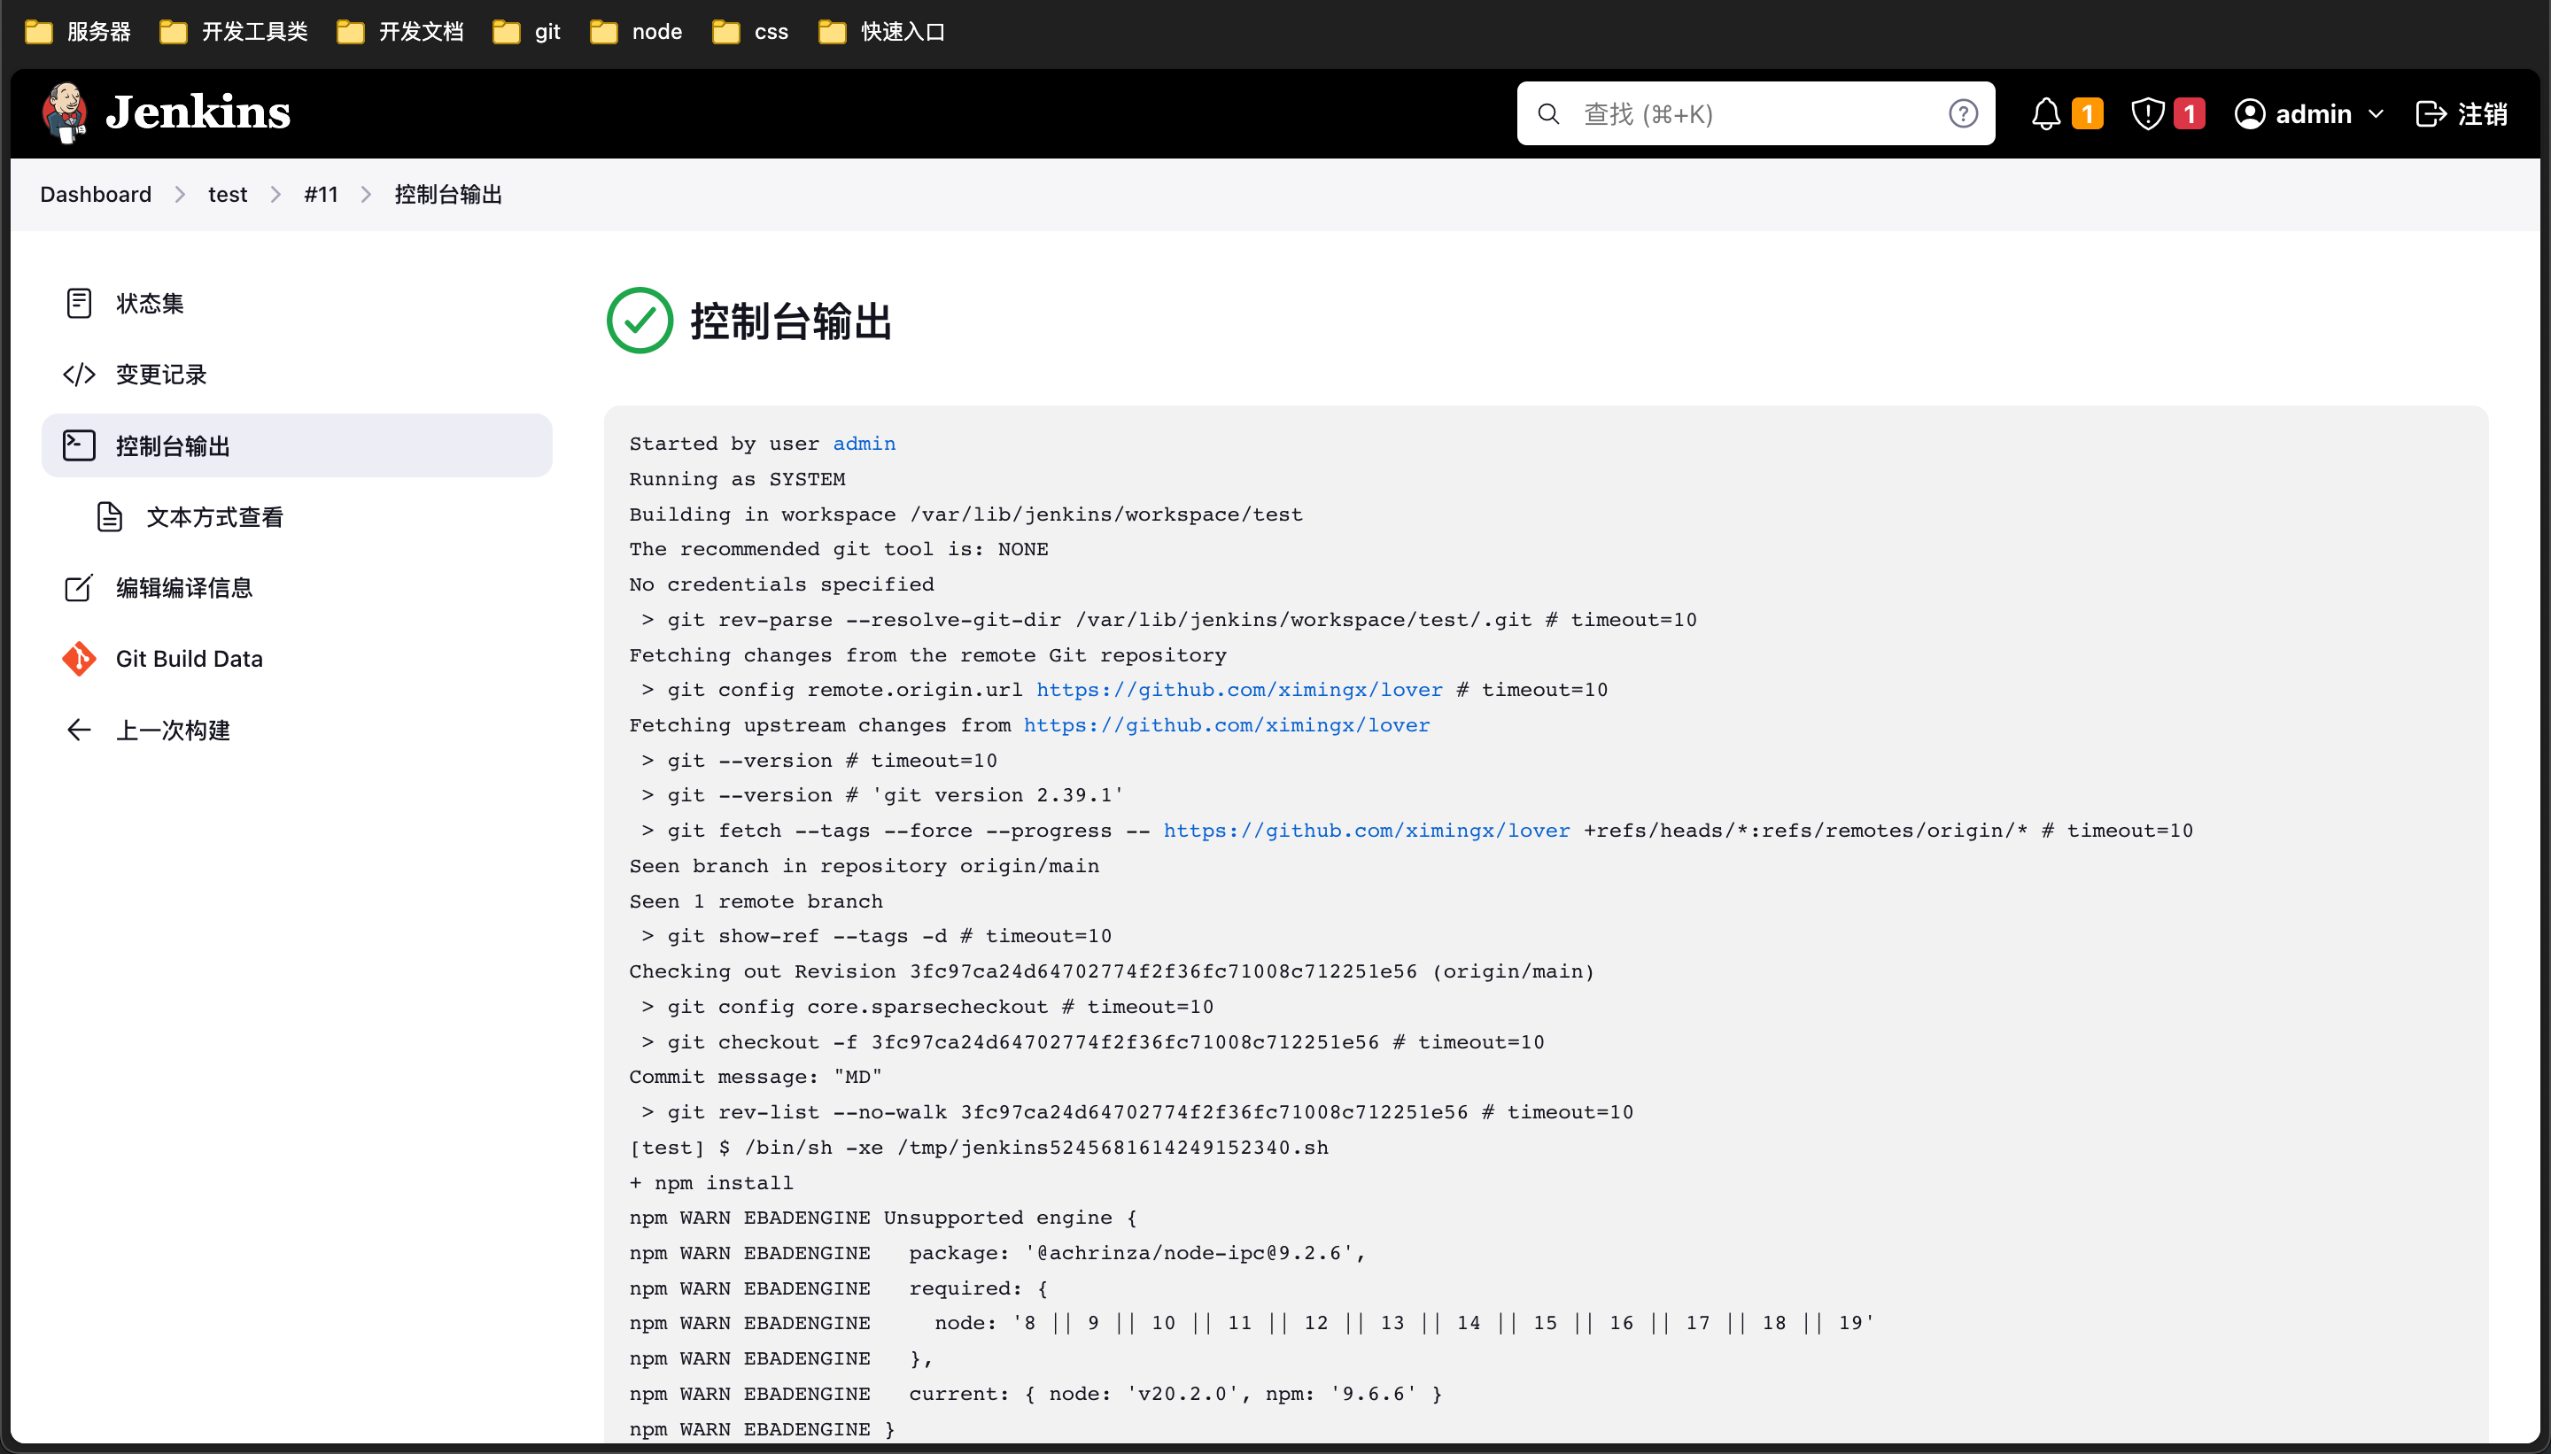The image size is (2551, 1454).
Task: Click the Jenkins butler logo icon
Action: coord(65,112)
